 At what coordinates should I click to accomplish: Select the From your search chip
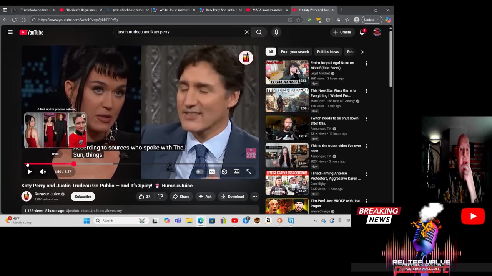tap(295, 52)
